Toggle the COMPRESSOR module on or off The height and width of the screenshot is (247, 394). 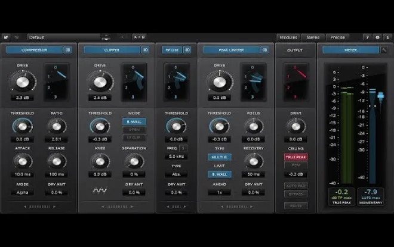click(x=34, y=50)
